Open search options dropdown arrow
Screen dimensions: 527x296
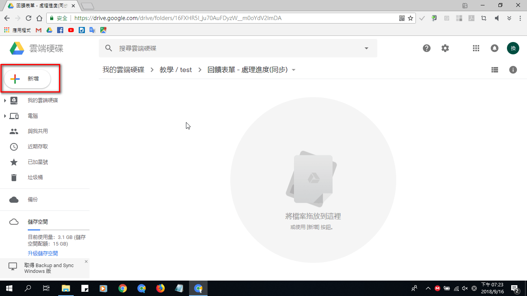[366, 48]
